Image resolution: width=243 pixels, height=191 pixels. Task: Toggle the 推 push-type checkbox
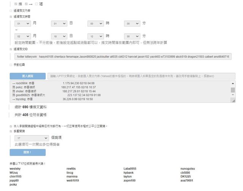coord(16,4)
